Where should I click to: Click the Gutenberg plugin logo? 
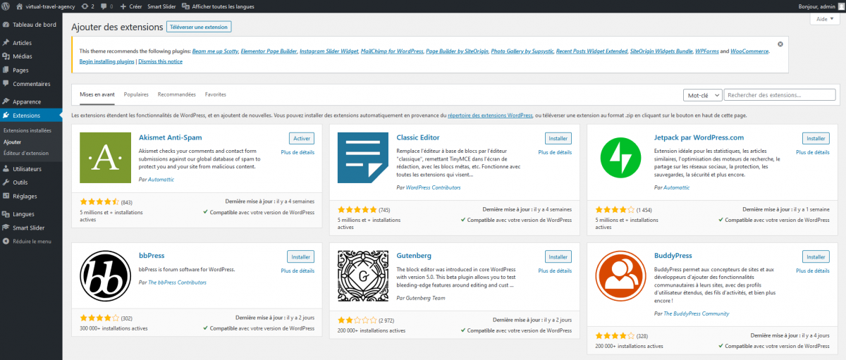pyautogui.click(x=363, y=276)
